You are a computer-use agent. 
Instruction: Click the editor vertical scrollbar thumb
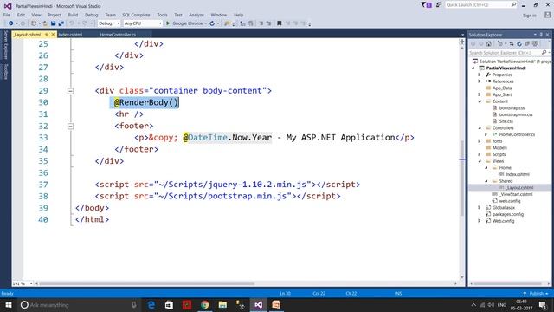(x=461, y=178)
